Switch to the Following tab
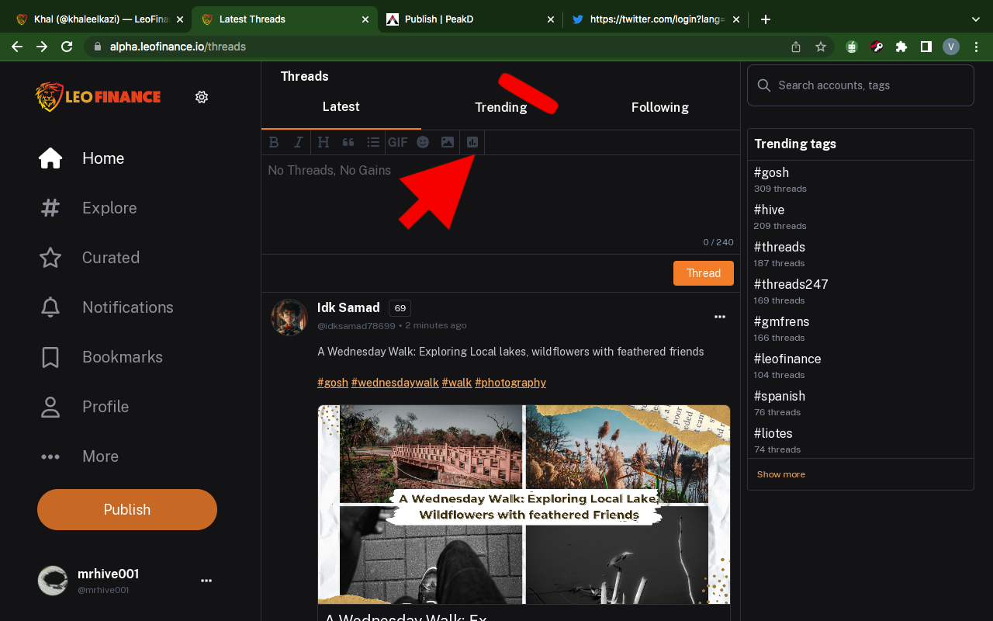Screen dimensions: 993x621 coord(660,107)
